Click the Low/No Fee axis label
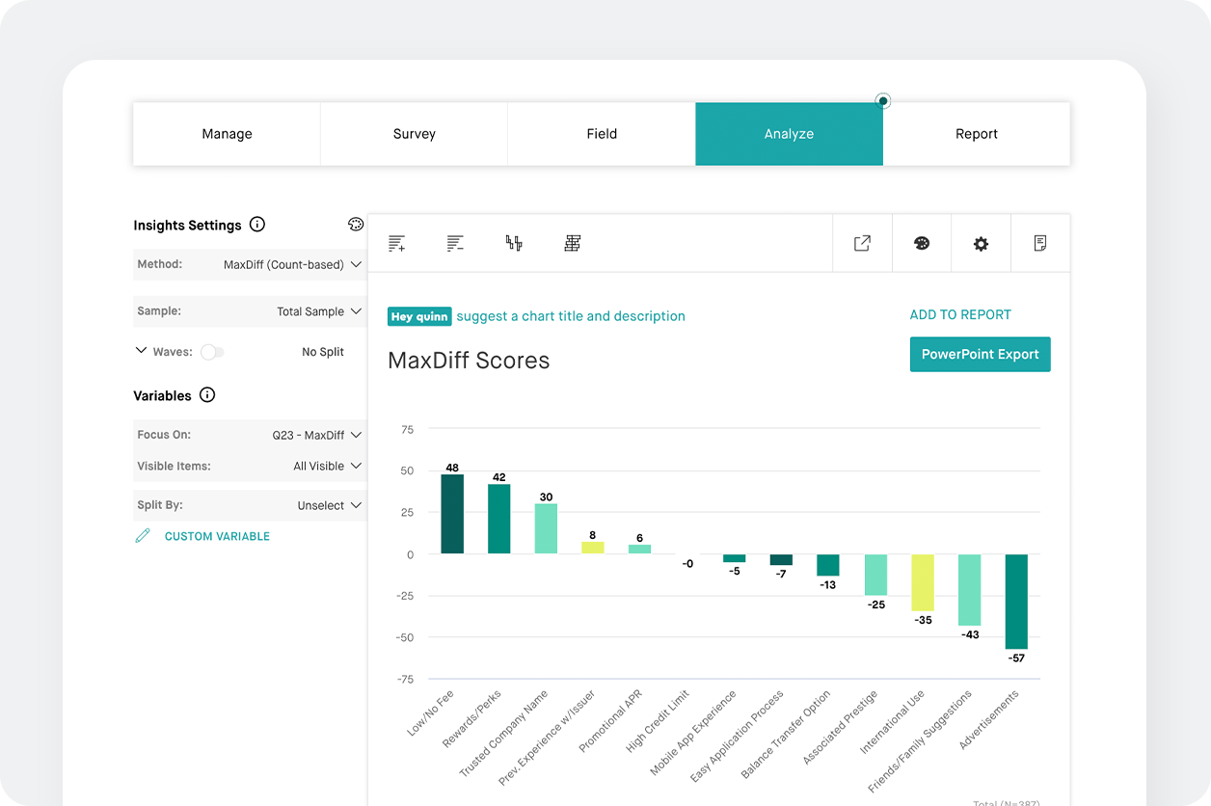Image resolution: width=1211 pixels, height=806 pixels. [x=430, y=713]
